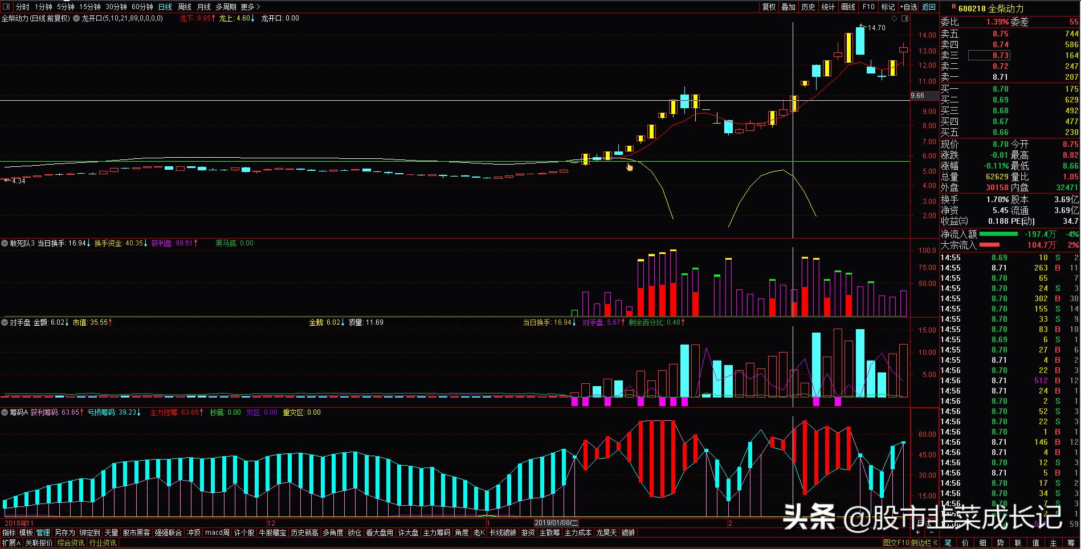Open F10 company info
Viewport: 1081px width, 549px height.
[868, 7]
